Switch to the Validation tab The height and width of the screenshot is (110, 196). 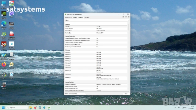click(x=87, y=18)
